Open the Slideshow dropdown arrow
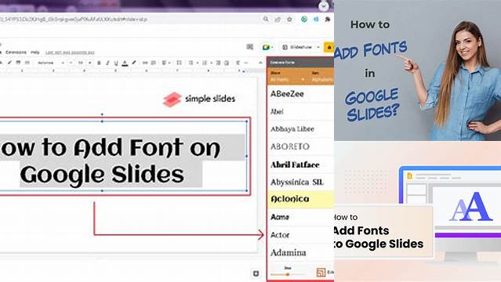This screenshot has height=282, width=501. (x=318, y=47)
